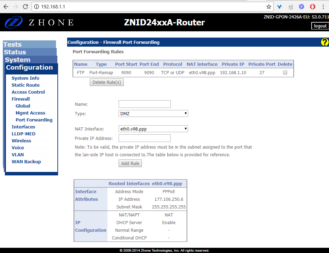Click the browser forward arrow

pyautogui.click(x=16, y=7)
